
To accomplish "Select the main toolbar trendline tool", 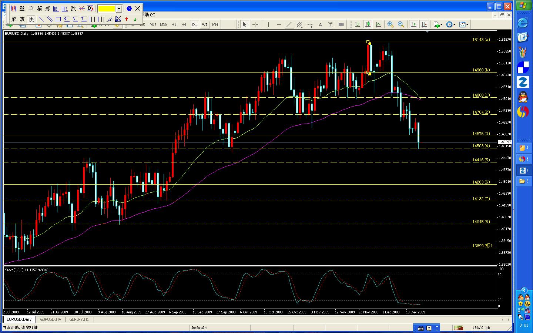I will pos(289,25).
